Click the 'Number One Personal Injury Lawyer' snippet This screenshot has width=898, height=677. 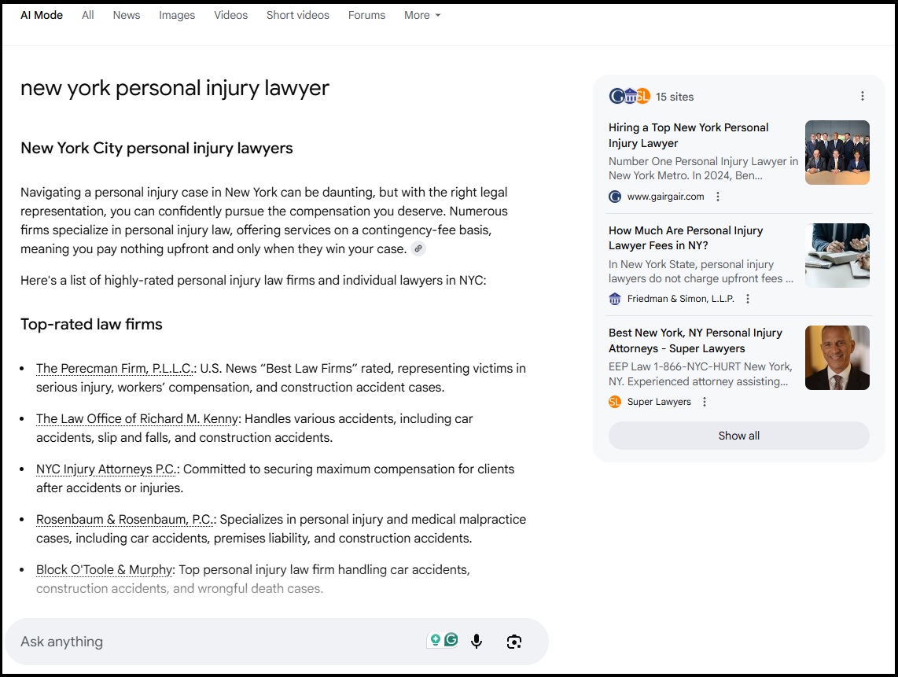coord(703,168)
